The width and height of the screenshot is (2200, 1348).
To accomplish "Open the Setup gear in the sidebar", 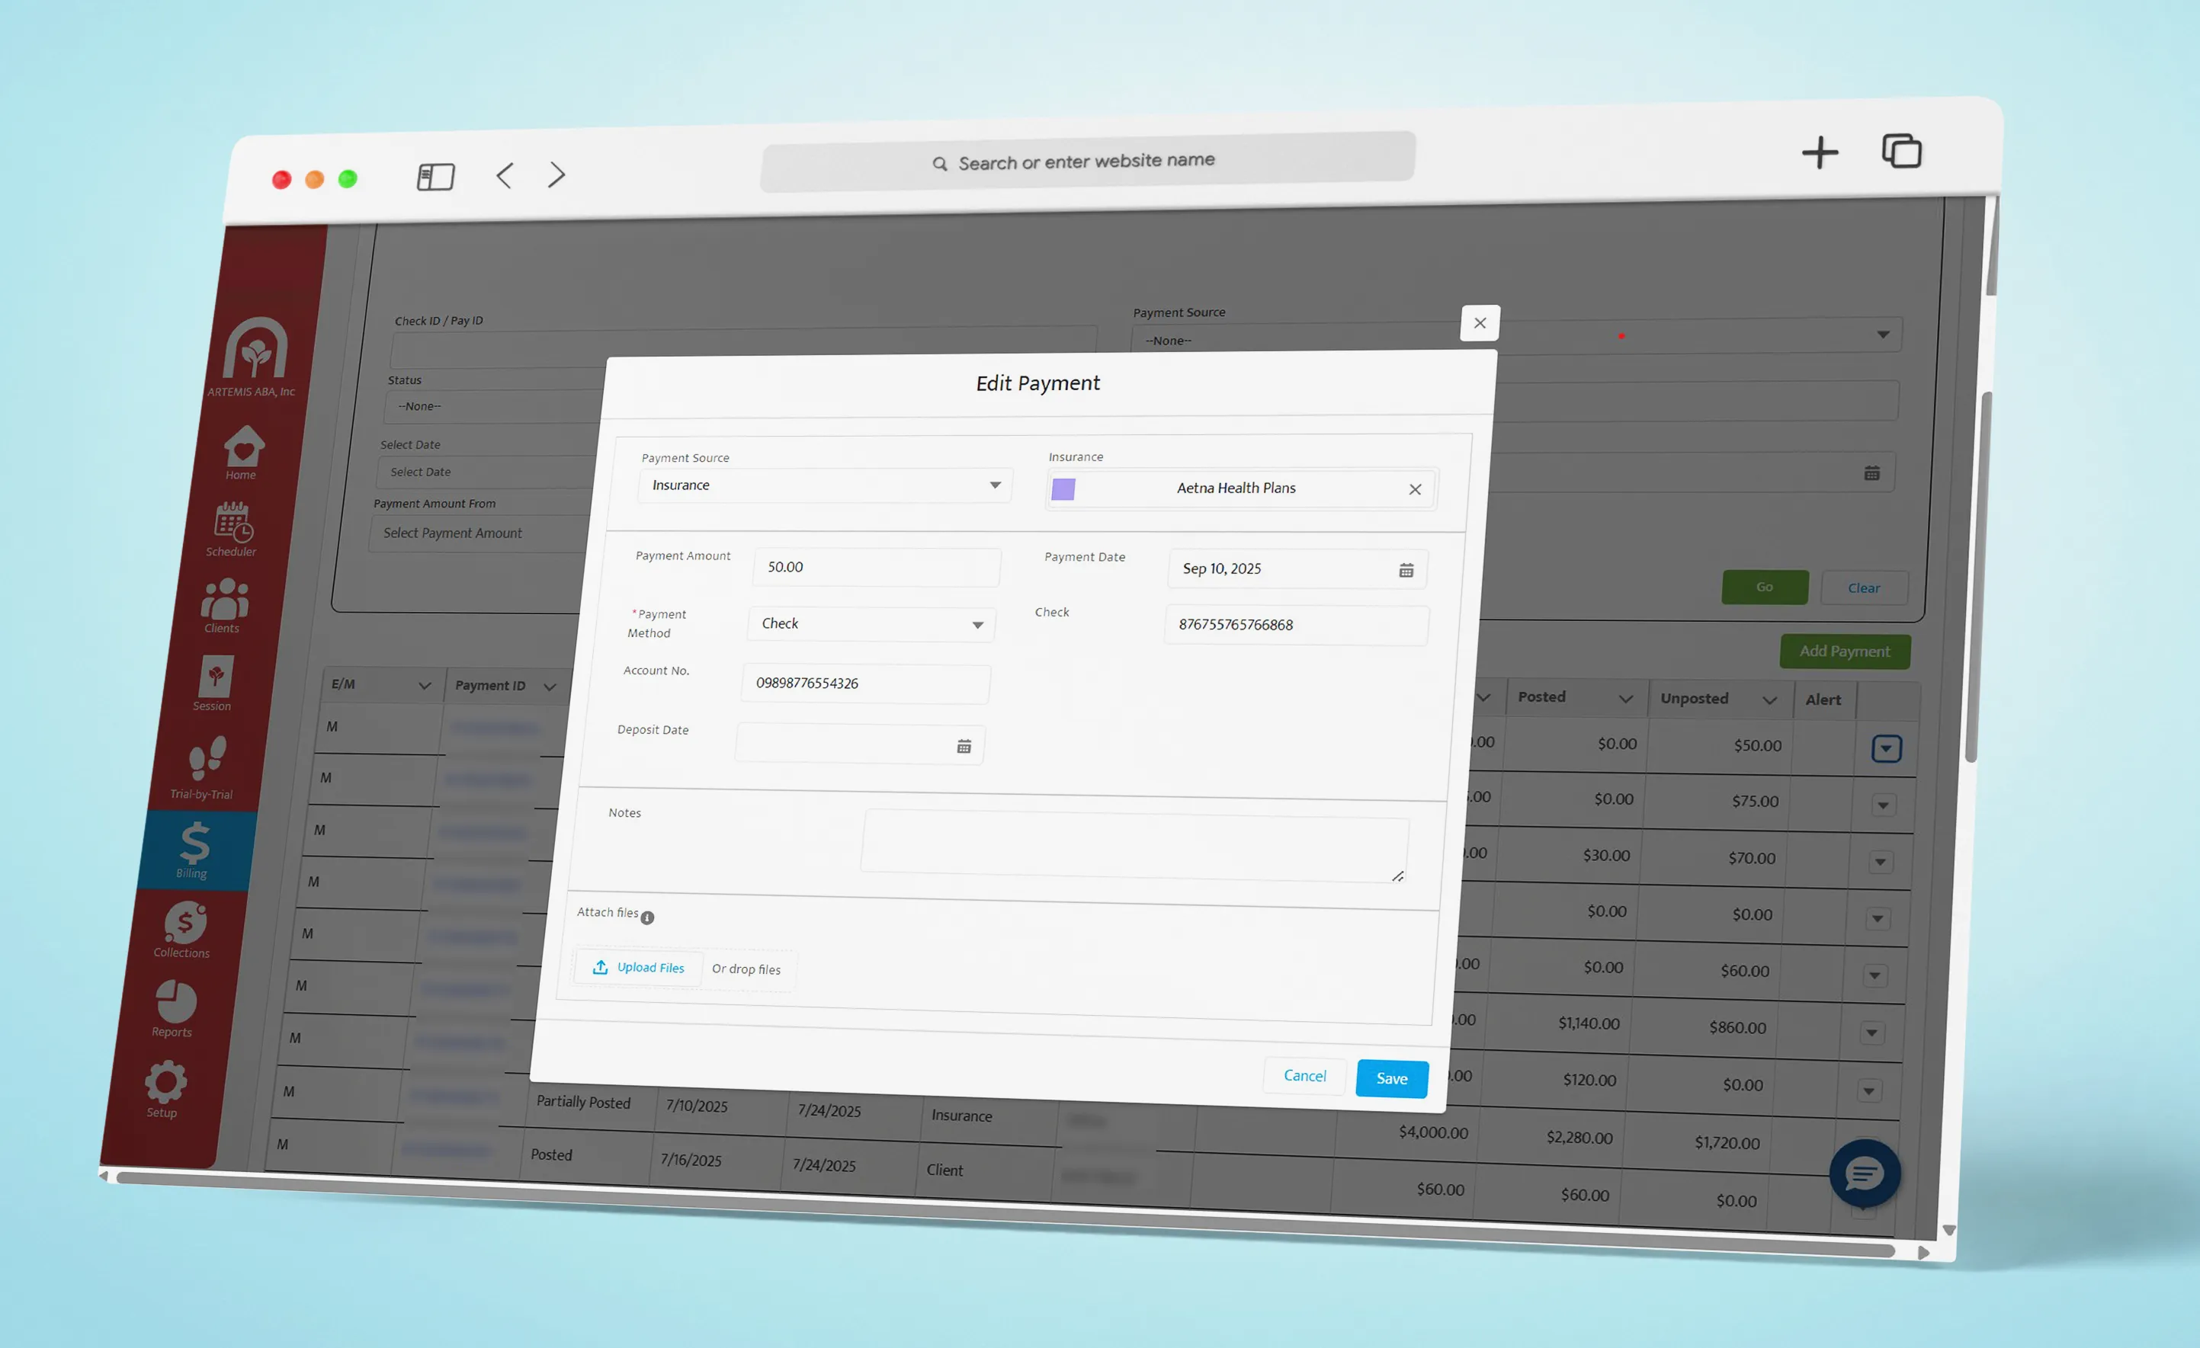I will (165, 1089).
